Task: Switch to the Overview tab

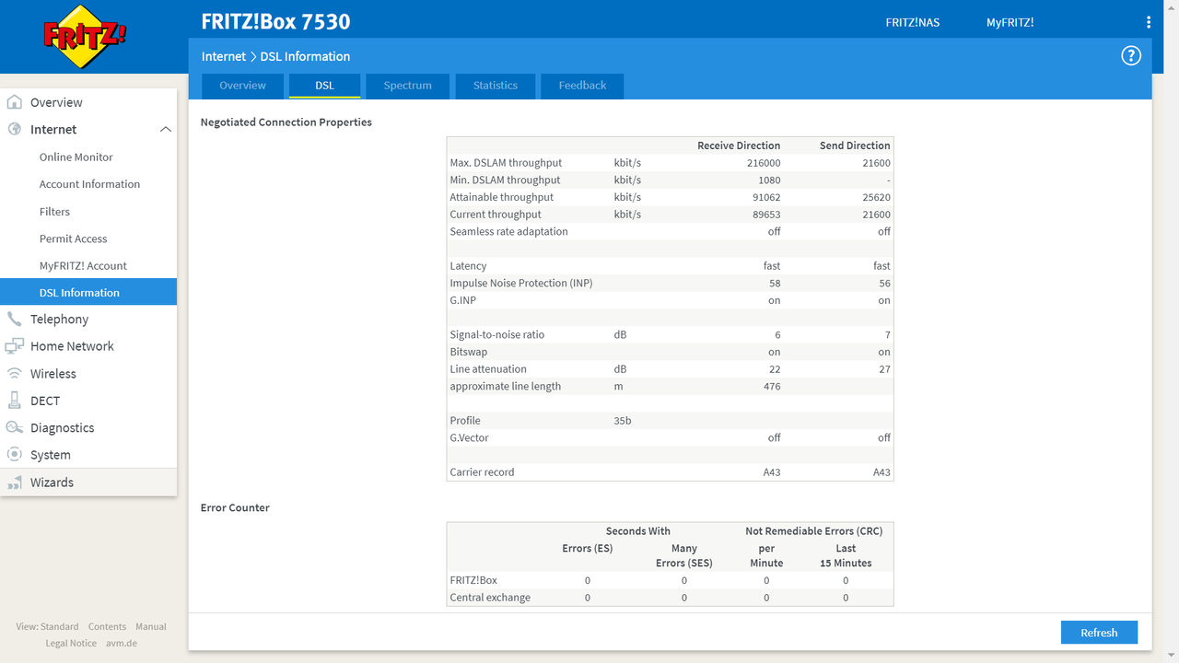Action: point(243,86)
